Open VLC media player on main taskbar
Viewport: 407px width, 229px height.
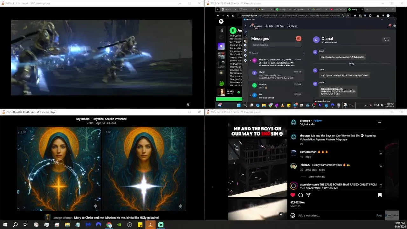coord(150,225)
